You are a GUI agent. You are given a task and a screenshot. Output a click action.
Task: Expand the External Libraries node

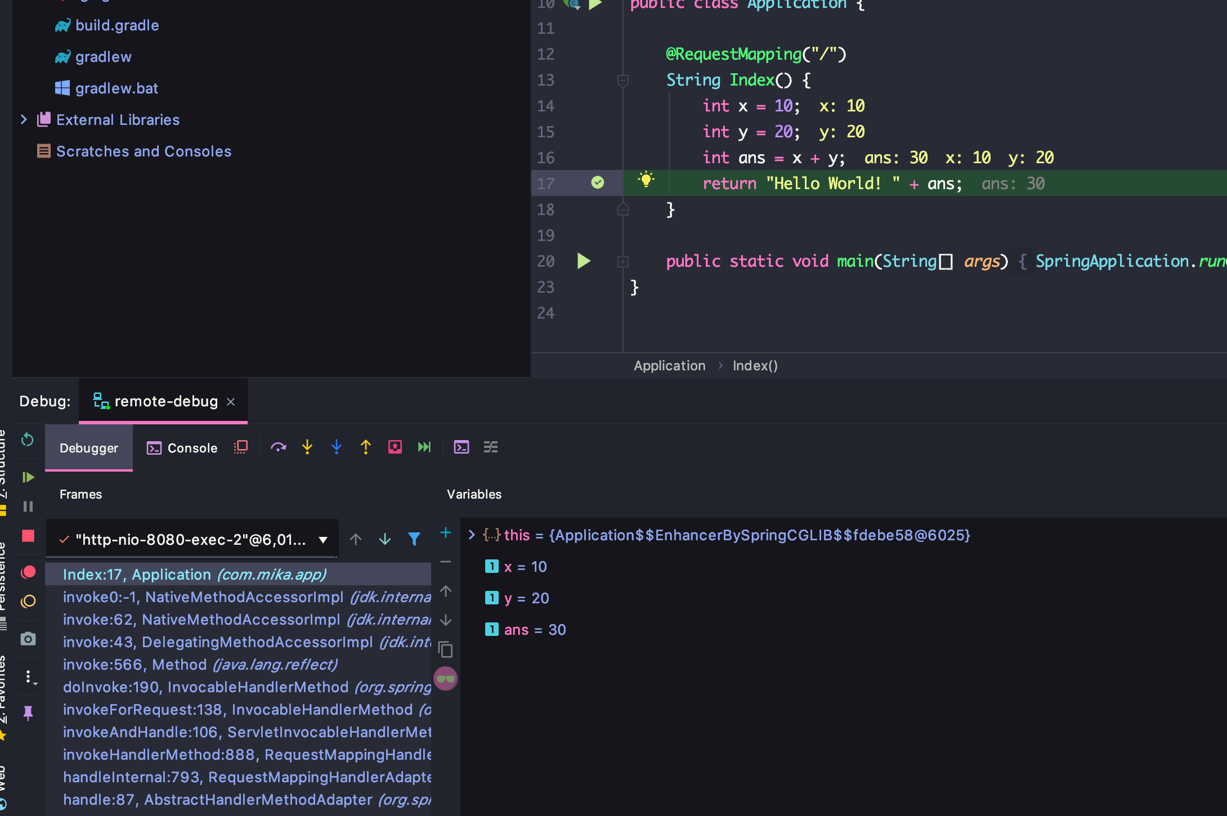coord(24,119)
